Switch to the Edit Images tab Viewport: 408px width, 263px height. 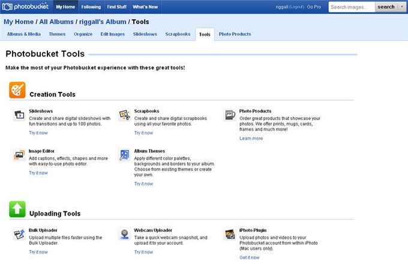[x=113, y=34]
